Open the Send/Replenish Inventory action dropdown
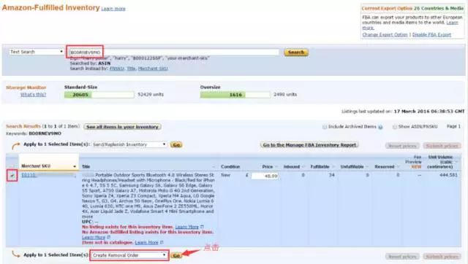This screenshot has width=468, height=264. click(129, 144)
